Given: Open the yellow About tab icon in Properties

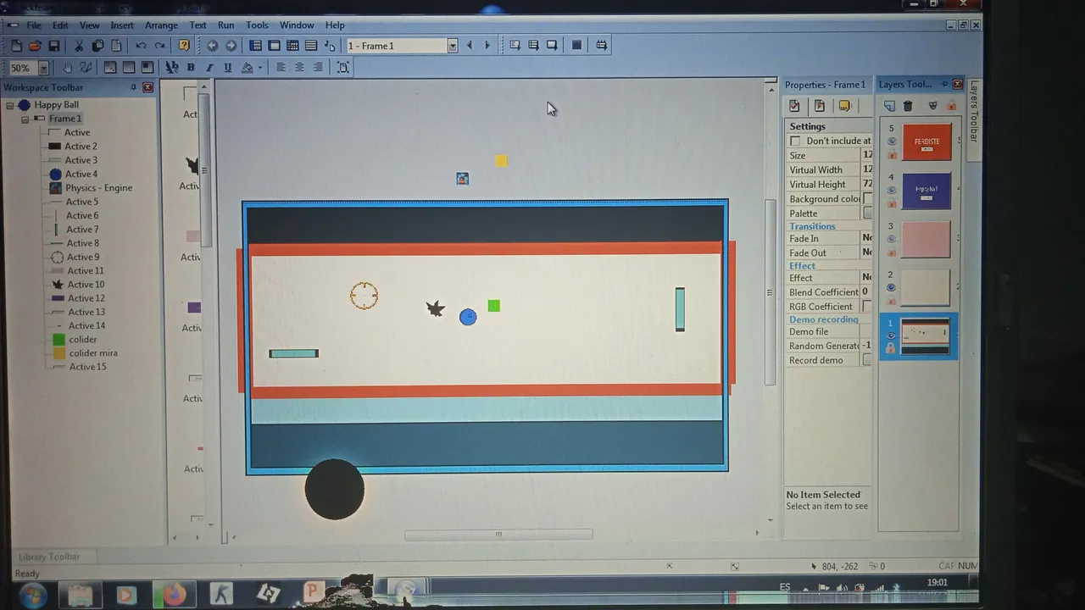Looking at the screenshot, I should pos(844,106).
